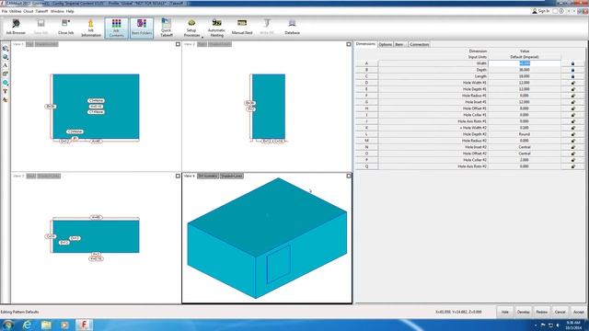Click the Hole Depth #2 value 'Round'

point(525,134)
